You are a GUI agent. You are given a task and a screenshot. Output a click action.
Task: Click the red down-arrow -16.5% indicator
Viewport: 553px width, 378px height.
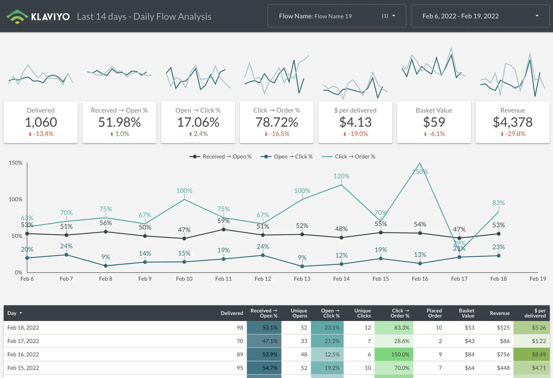pos(277,134)
